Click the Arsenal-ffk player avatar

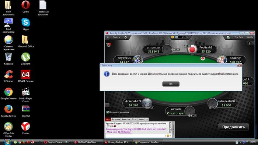pyautogui.click(x=147, y=103)
